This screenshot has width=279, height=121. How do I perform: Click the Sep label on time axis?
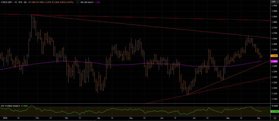[259, 118]
